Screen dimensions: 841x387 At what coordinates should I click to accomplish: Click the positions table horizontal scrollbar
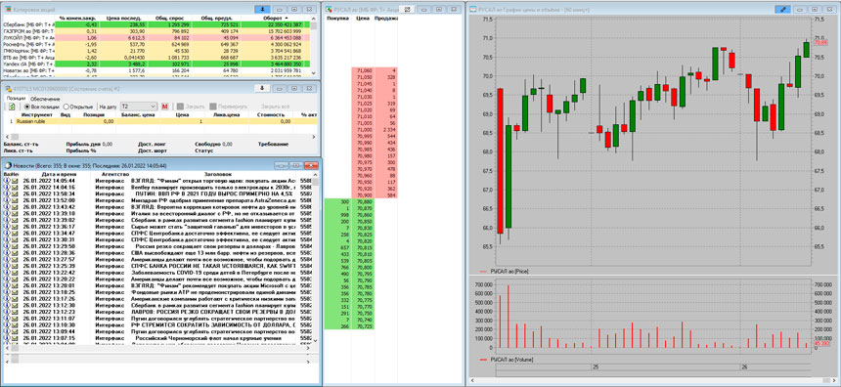point(161,137)
